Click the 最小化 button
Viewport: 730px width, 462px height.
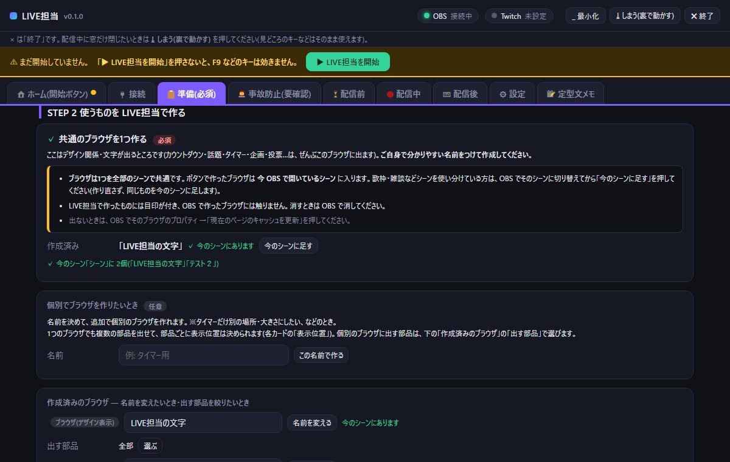click(586, 16)
